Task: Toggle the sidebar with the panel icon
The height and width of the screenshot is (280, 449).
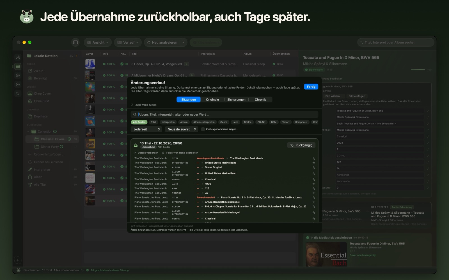Action: [x=75, y=42]
